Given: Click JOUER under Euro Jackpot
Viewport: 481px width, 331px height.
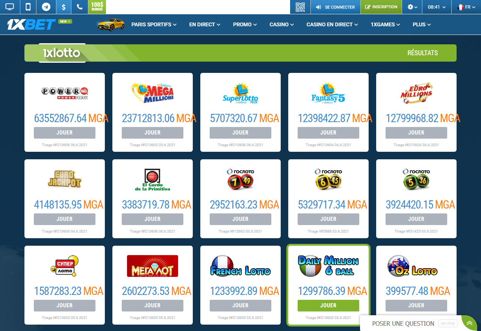Looking at the screenshot, I should coord(65,219).
